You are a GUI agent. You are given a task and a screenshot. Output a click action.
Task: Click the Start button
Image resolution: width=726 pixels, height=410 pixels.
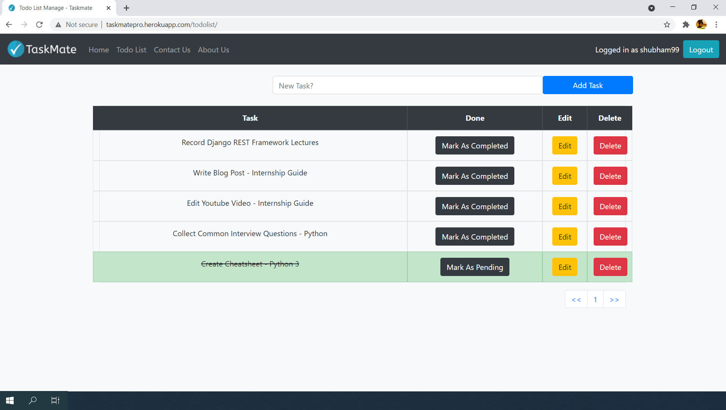pyautogui.click(x=9, y=400)
